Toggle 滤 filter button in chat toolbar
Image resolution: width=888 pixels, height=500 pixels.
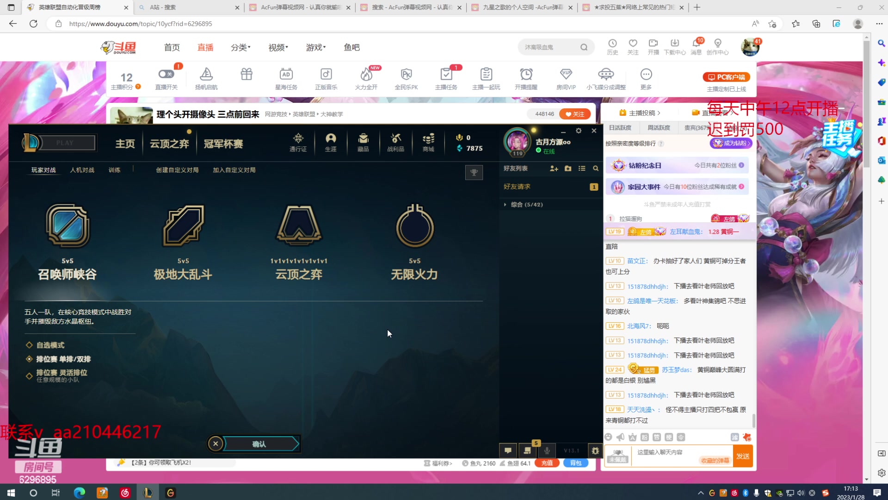tap(734, 437)
